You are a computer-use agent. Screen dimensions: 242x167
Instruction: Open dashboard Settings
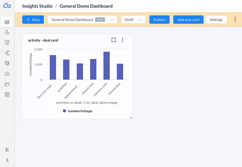(216, 20)
